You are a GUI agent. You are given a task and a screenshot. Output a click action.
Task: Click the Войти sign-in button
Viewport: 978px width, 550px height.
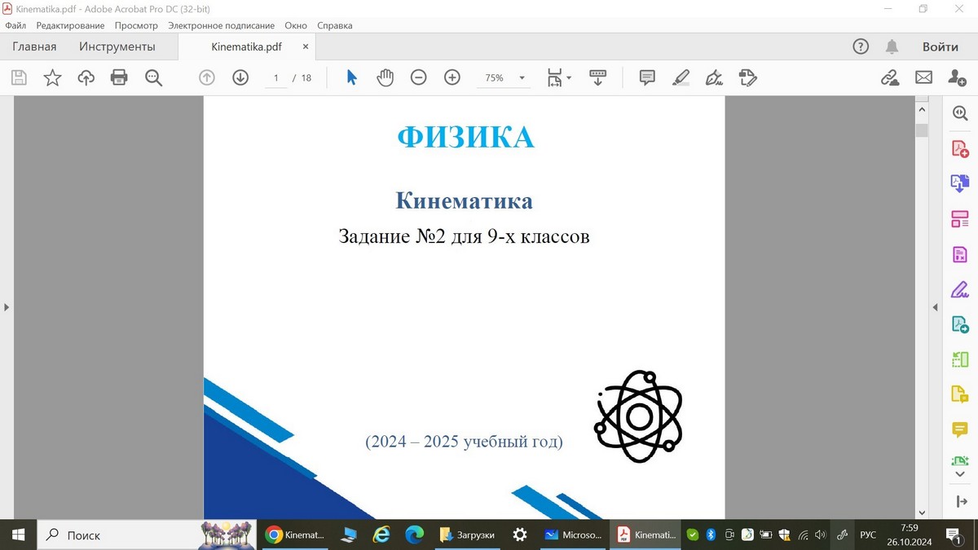940,46
